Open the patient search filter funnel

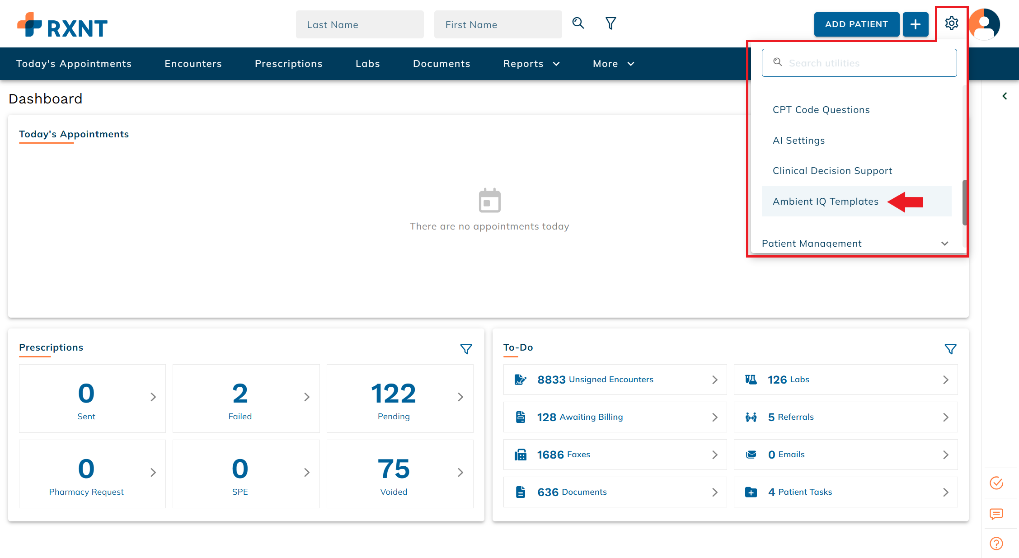(x=610, y=23)
